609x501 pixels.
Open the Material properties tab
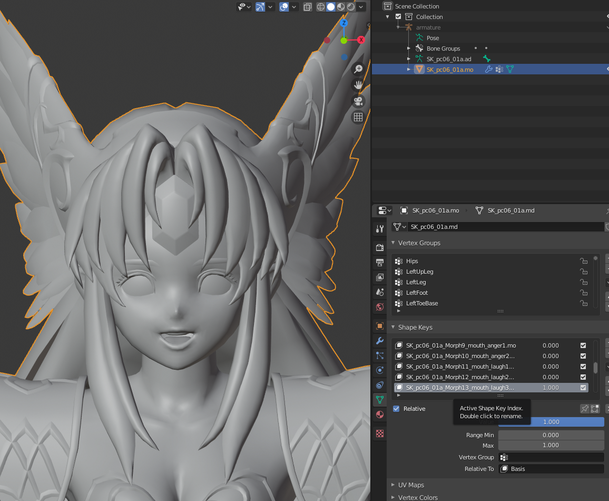point(380,415)
